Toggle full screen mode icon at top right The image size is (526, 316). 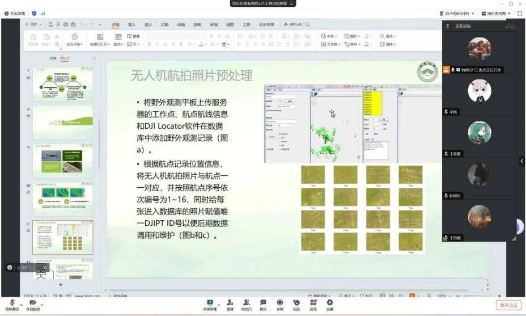pyautogui.click(x=520, y=13)
